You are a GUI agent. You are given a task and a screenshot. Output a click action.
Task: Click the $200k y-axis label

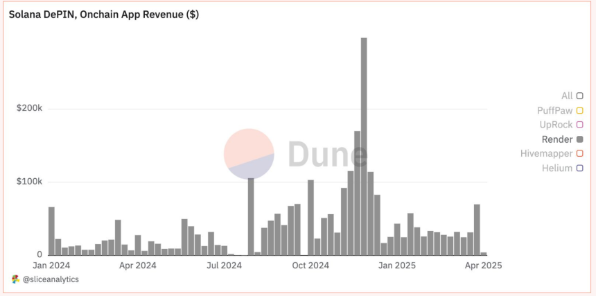(30, 109)
